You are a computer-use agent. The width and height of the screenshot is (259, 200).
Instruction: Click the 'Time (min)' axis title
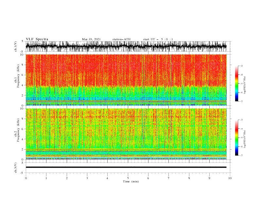click(131, 181)
